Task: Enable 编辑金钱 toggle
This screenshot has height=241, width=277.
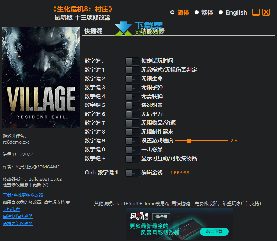Action: [x=132, y=173]
